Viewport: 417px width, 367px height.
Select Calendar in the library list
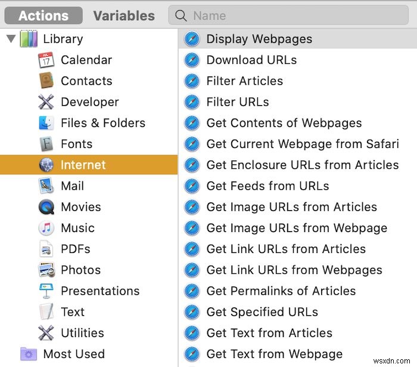[86, 60]
